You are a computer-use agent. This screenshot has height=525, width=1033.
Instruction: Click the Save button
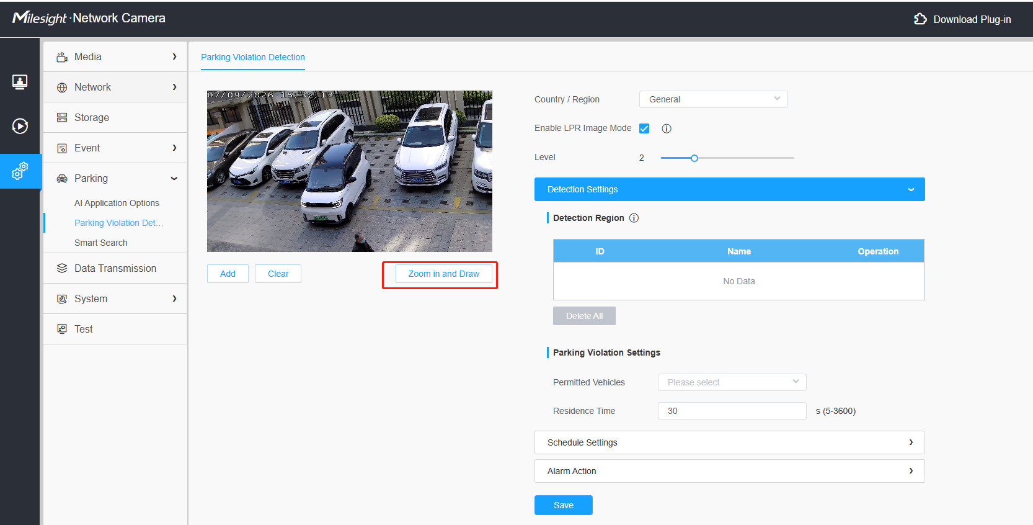563,505
